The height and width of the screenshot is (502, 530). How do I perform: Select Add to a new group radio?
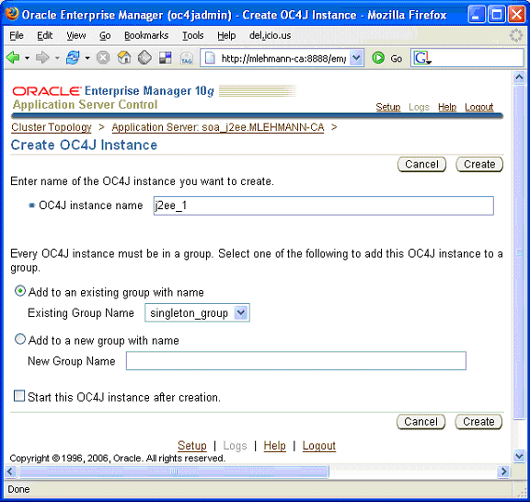tap(20, 339)
